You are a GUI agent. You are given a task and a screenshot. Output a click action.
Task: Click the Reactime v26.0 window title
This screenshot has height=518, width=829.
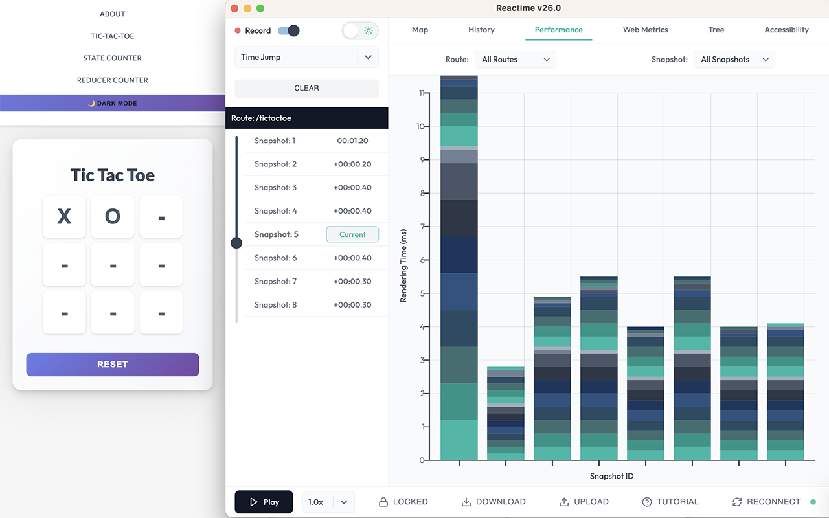527,8
